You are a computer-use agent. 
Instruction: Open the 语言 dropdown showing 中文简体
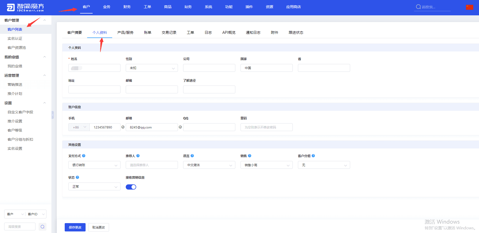point(209,165)
